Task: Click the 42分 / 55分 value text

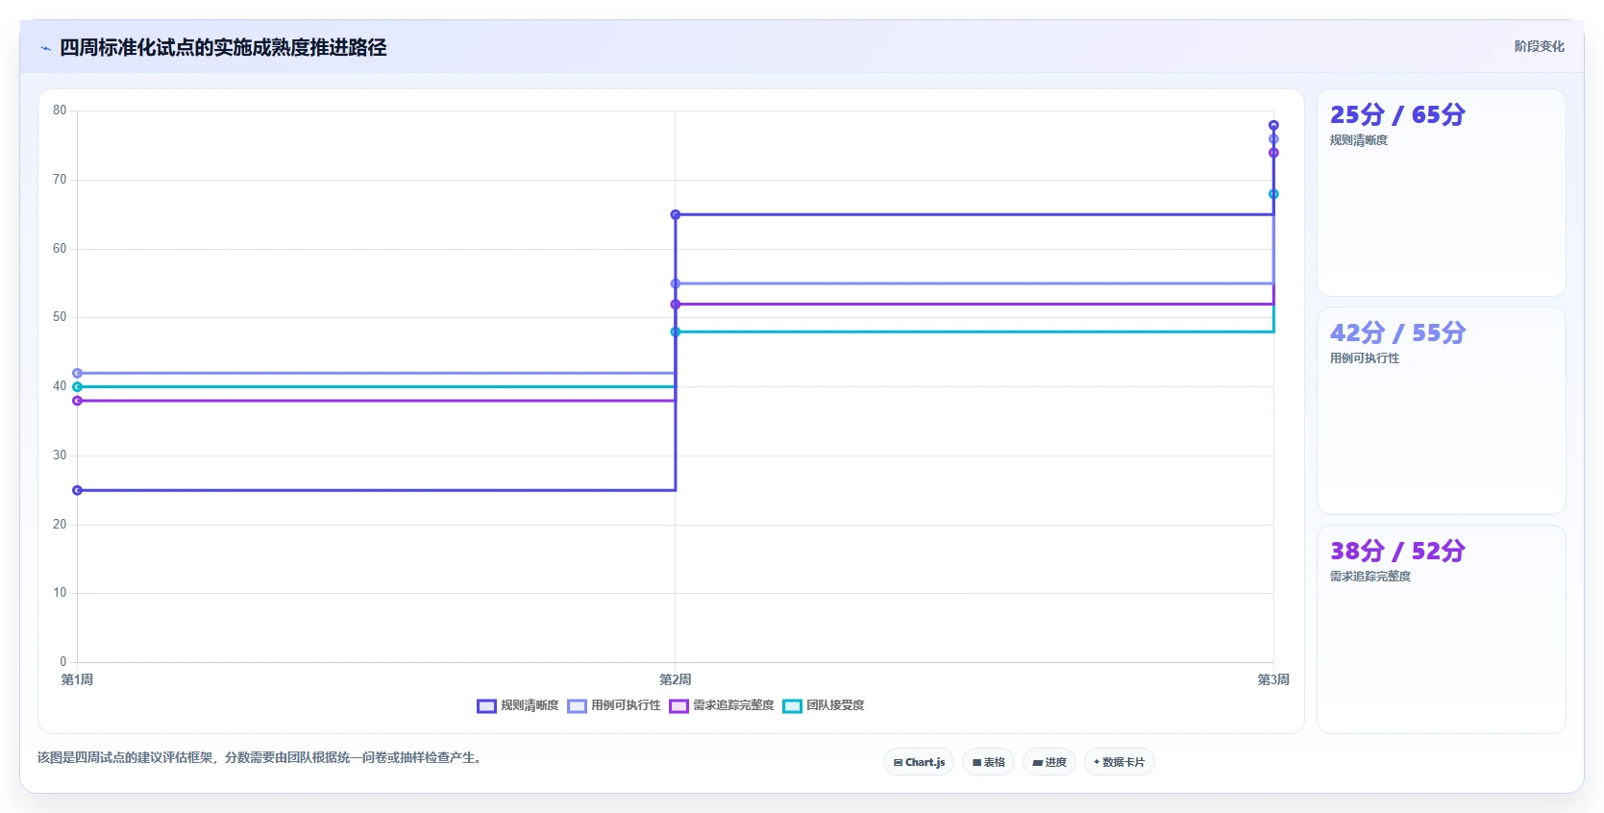Action: 1397,333
